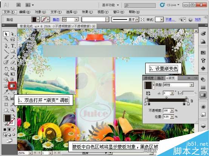Enable Draw Normal mode
The height and width of the screenshot is (156, 209).
coord(5,135)
